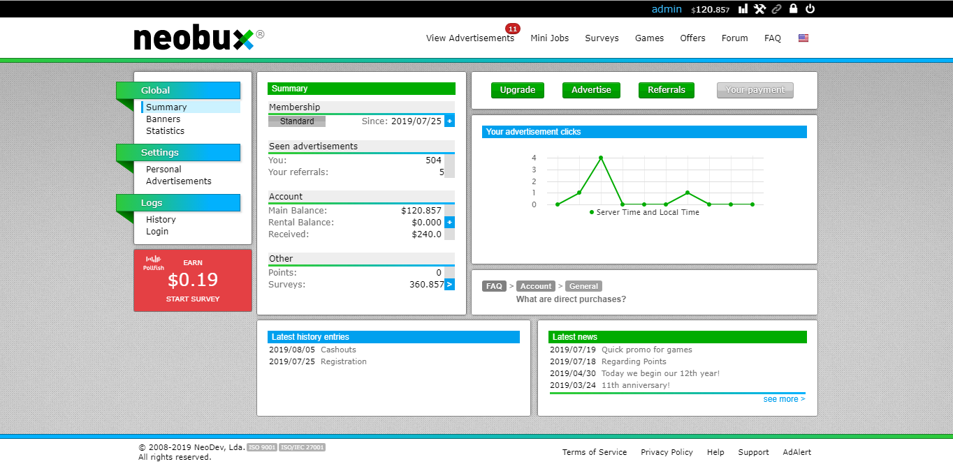Click the chain link icon in top bar
Image resolution: width=953 pixels, height=464 pixels.
[x=776, y=9]
